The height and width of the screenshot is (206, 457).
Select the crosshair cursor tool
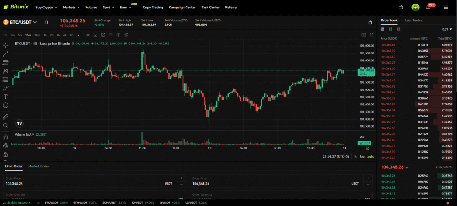(x=5, y=45)
